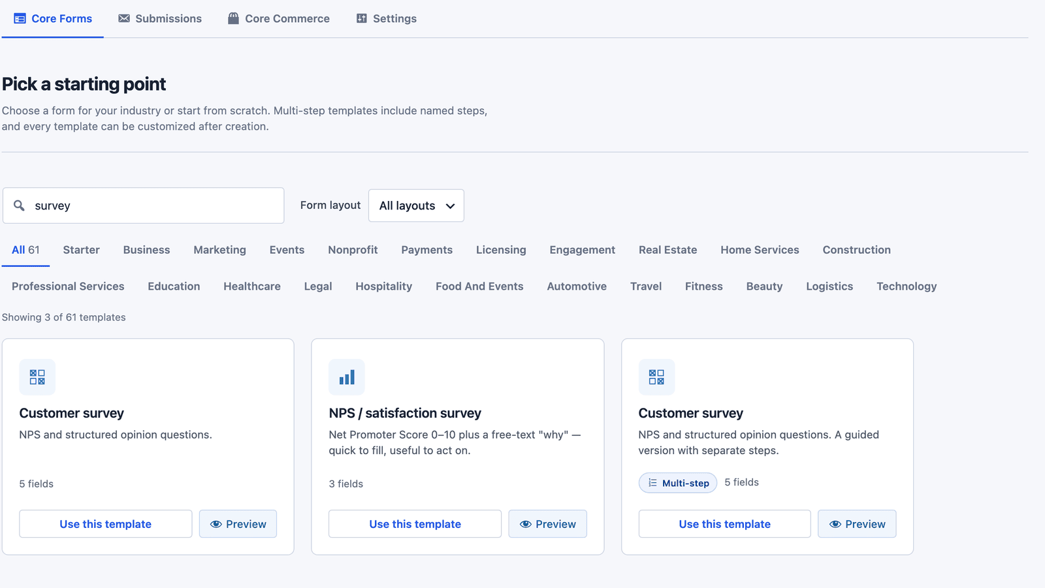This screenshot has width=1045, height=588.
Task: Filter by Home Services category
Action: point(760,250)
